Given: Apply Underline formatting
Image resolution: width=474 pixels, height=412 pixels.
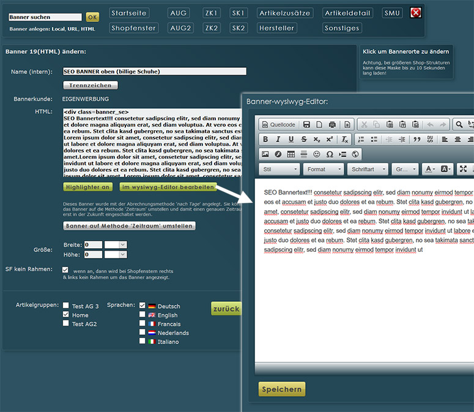Looking at the screenshot, I should pos(291,139).
